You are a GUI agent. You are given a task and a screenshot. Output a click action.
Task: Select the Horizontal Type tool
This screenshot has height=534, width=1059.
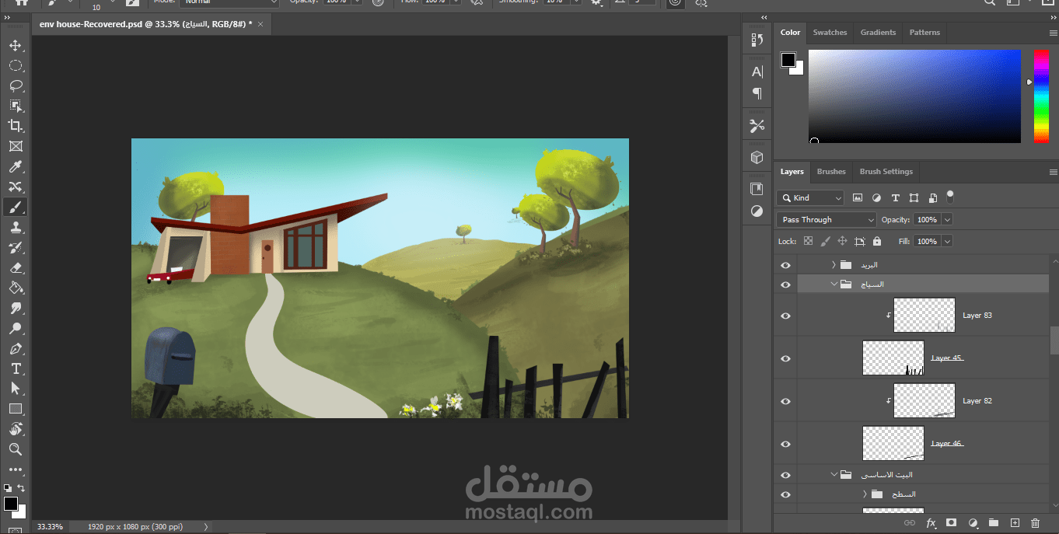coord(16,368)
